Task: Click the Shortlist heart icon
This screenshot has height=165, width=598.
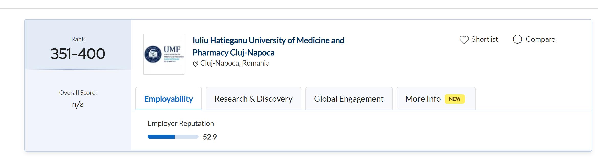Action: 464,40
